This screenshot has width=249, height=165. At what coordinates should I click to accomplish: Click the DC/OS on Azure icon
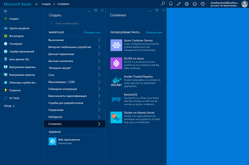116,63
